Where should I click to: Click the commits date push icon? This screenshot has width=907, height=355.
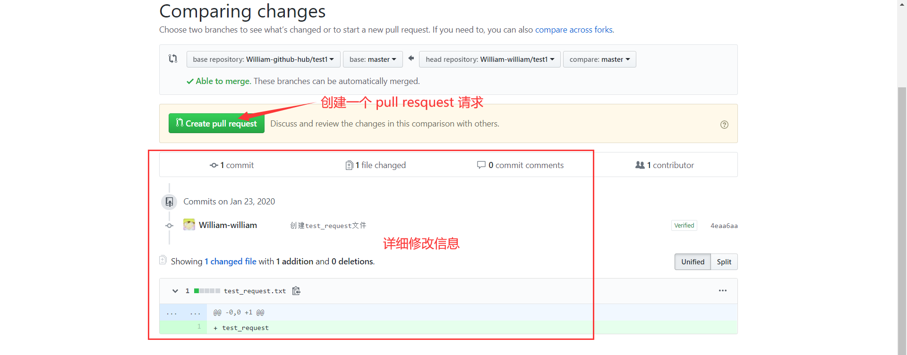169,202
